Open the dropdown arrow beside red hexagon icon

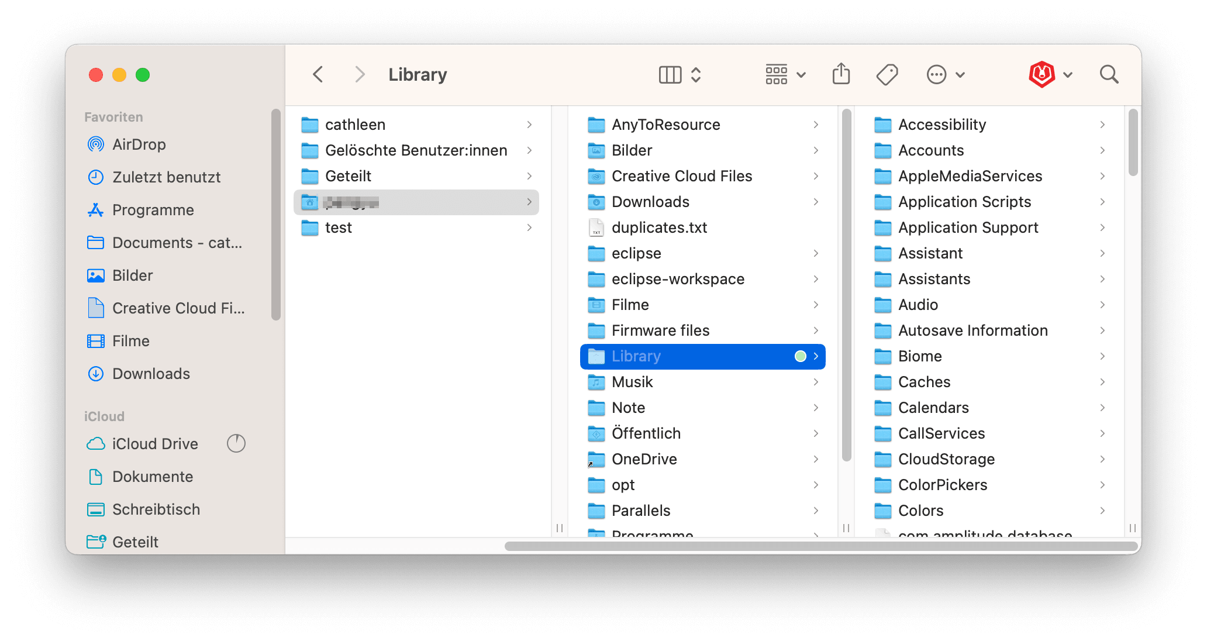coord(1068,75)
